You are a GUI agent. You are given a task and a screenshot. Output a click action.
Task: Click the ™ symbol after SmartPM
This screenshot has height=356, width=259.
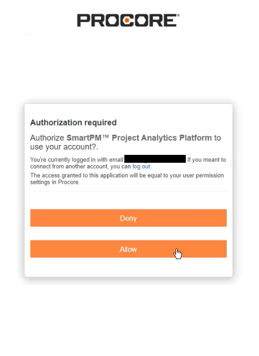(x=106, y=137)
